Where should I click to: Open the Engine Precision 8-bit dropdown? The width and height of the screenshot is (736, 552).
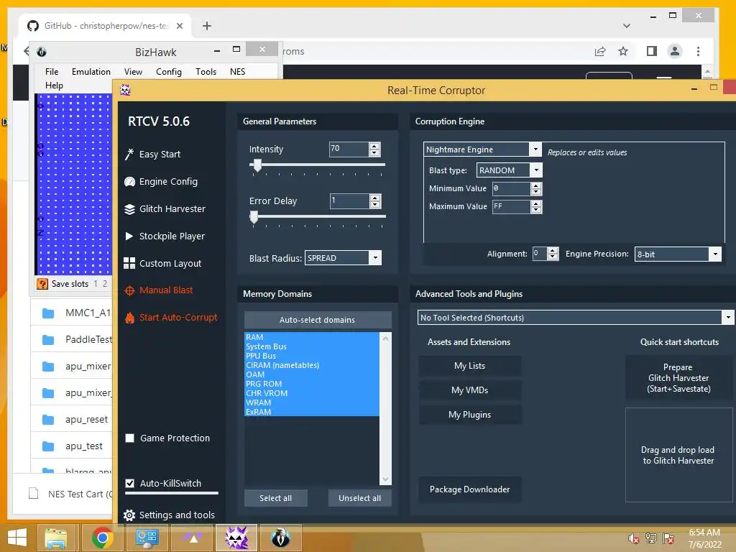[x=715, y=254]
